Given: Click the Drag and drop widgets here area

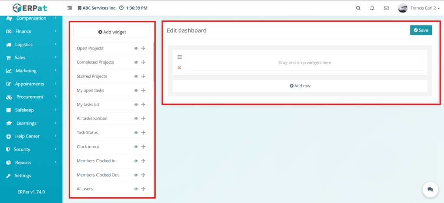Looking at the screenshot, I should point(305,62).
